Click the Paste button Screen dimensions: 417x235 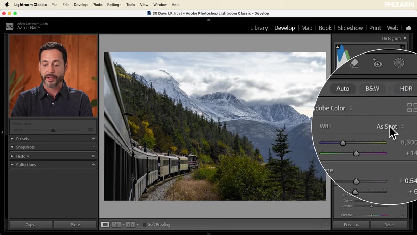[75, 225]
